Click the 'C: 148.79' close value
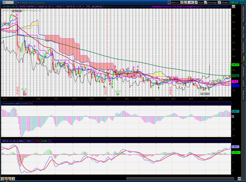 (68, 7)
